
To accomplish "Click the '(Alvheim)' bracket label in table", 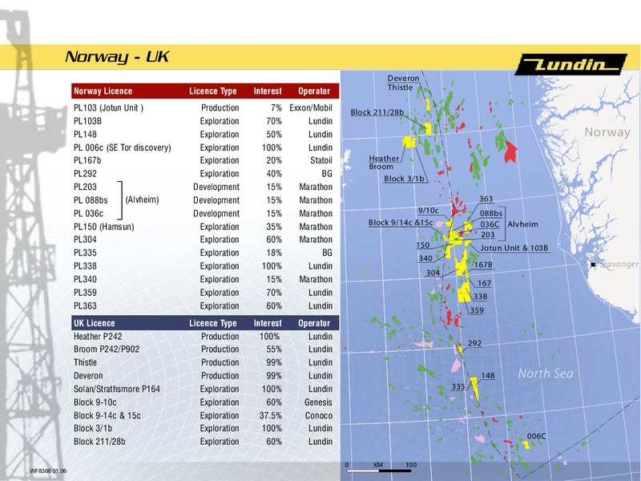I will point(142,200).
